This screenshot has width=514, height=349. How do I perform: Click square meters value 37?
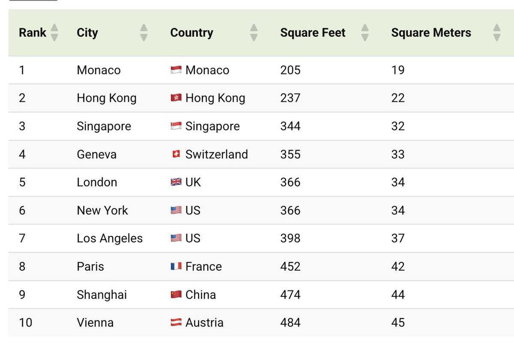click(x=398, y=238)
